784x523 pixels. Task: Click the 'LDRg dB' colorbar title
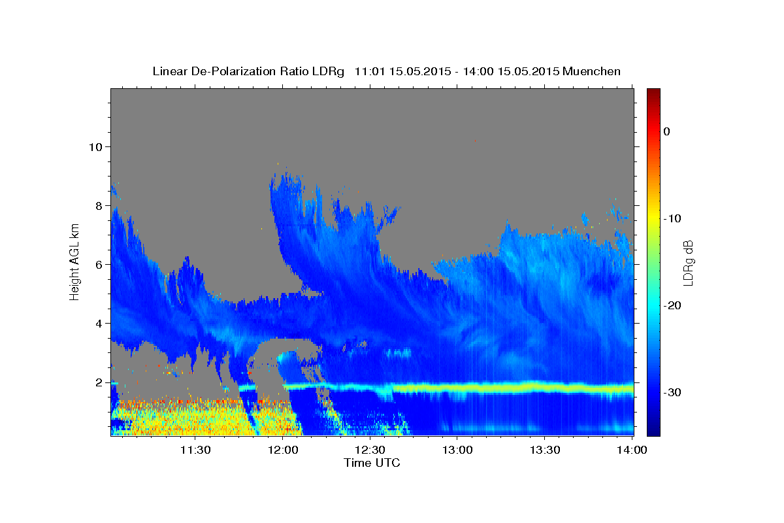click(688, 262)
